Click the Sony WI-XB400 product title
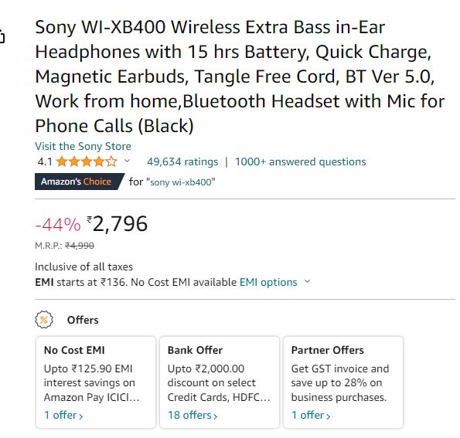Image resolution: width=460 pixels, height=438 pixels. 240,76
